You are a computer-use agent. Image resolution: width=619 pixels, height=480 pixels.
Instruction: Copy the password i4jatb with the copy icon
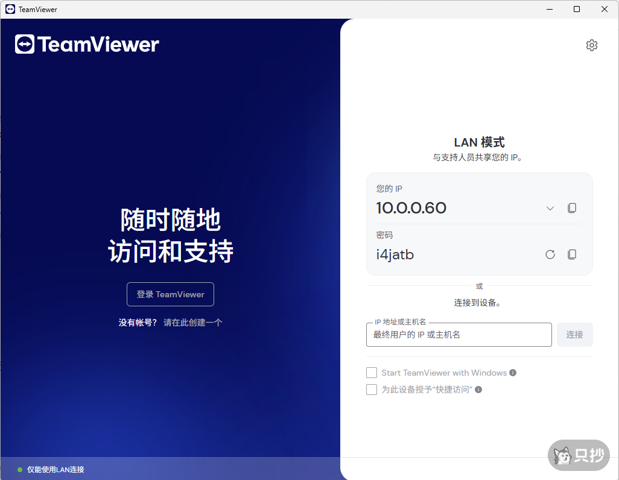coord(571,254)
